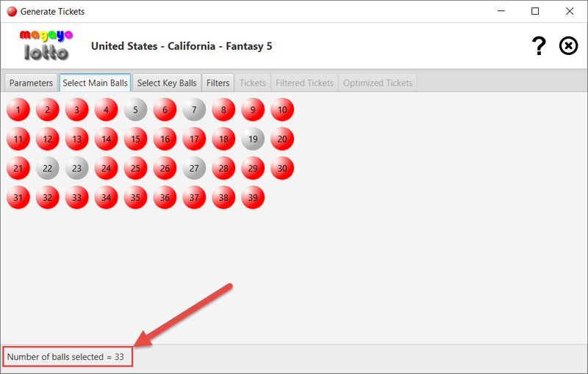
Task: Toggle ball number 3
Action: coord(77,109)
